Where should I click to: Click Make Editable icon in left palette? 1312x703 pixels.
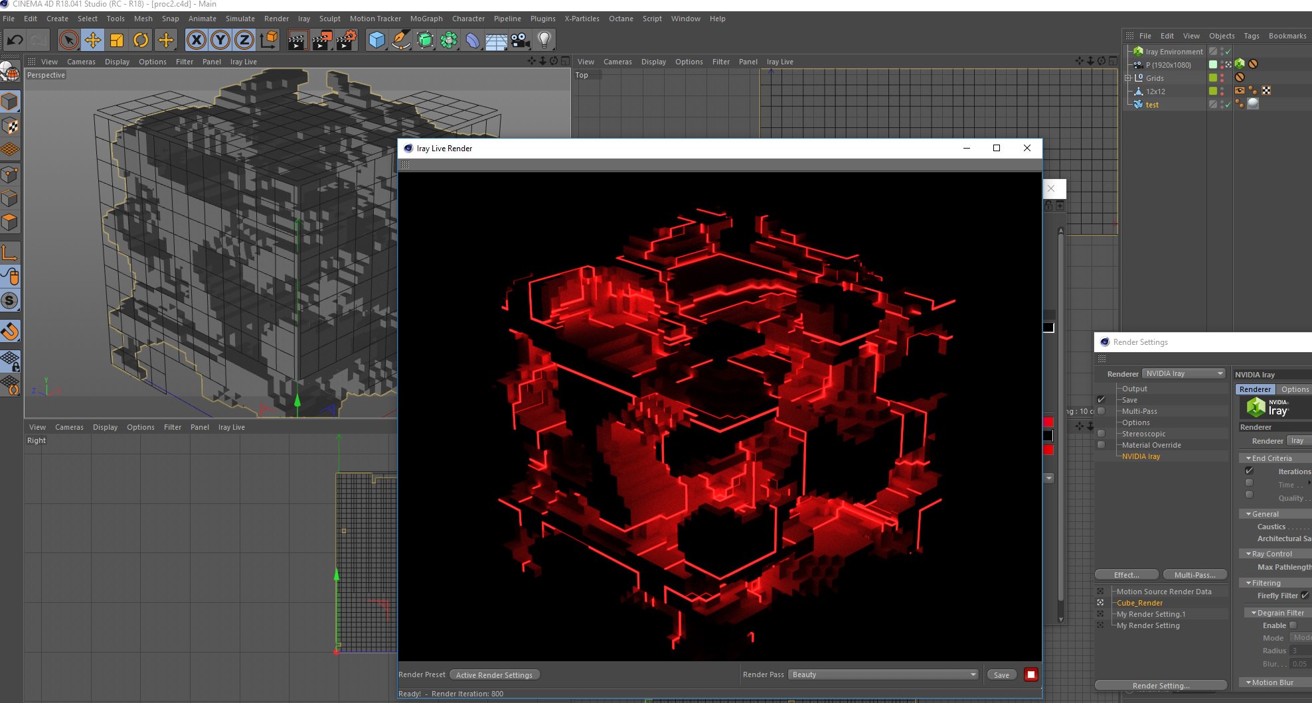[10, 72]
